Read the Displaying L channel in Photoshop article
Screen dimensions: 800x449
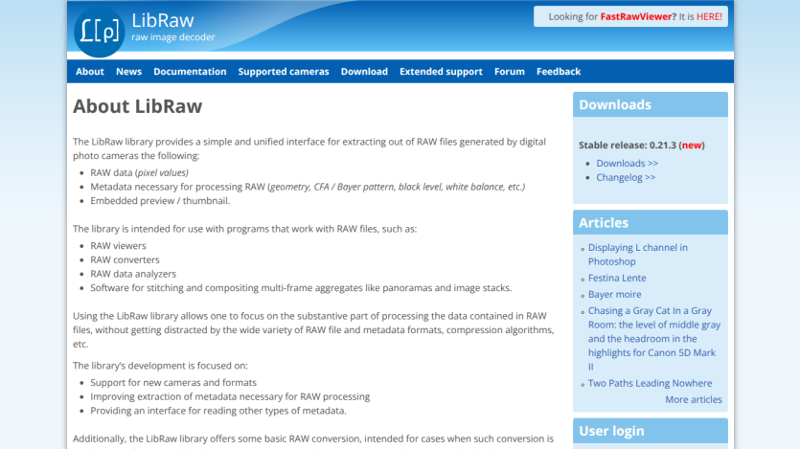click(638, 255)
